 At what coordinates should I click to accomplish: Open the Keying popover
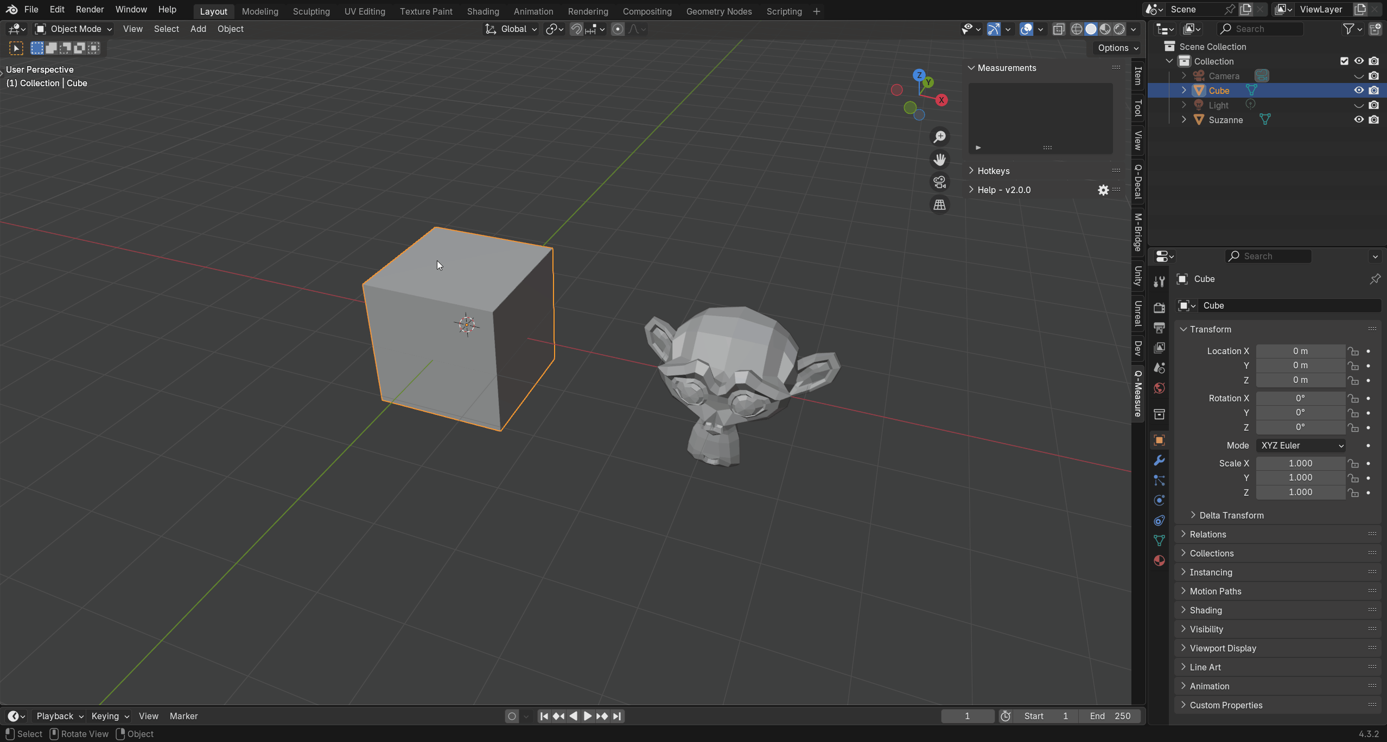pos(110,716)
